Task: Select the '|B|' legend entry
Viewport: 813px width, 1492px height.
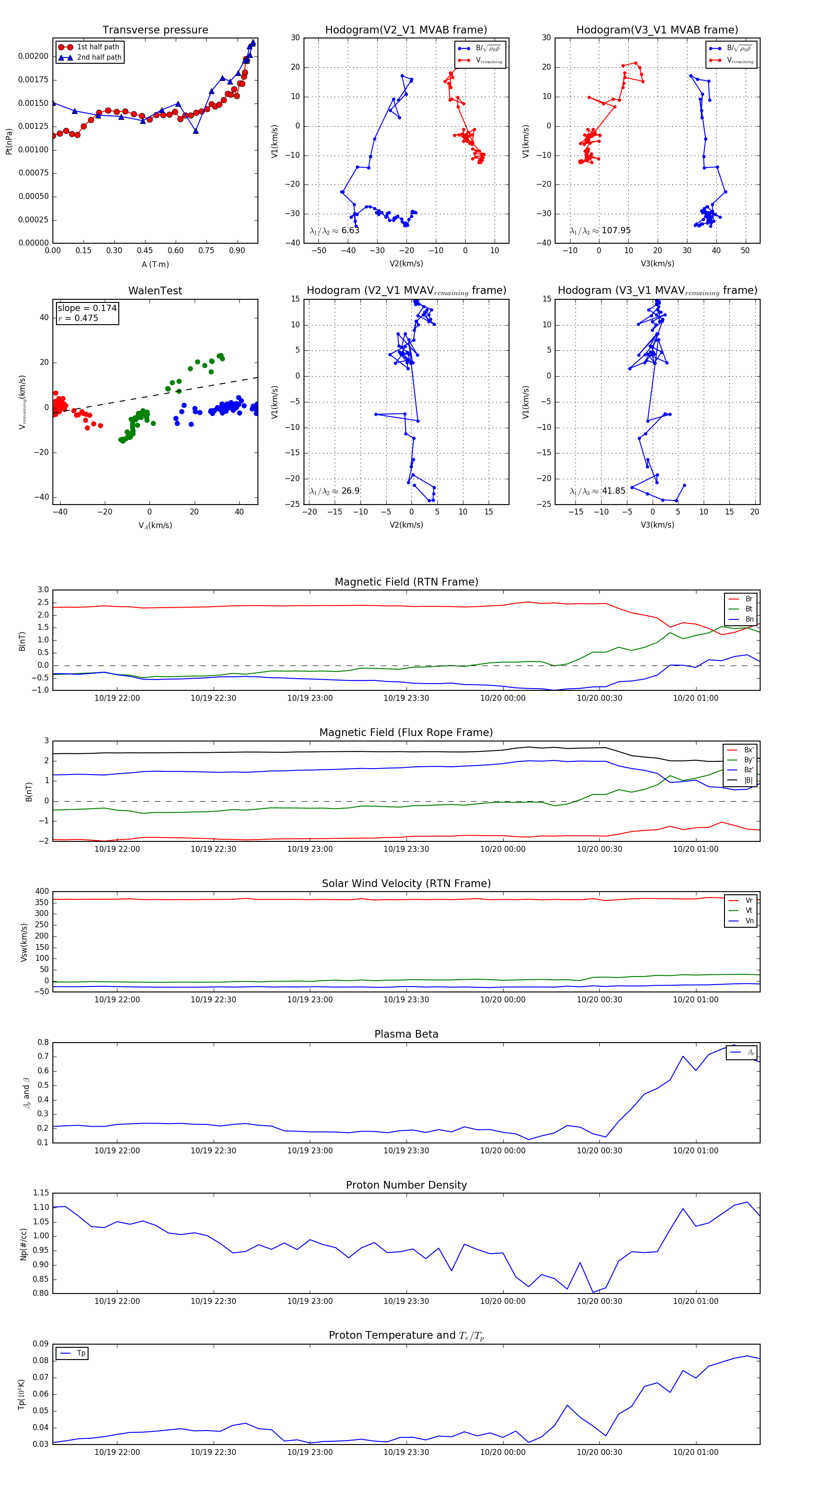Action: [740, 780]
